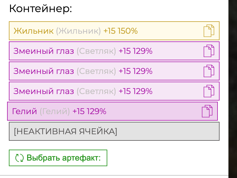
Task: Pick the third Змеиный глаз slot
Action: 114,91
